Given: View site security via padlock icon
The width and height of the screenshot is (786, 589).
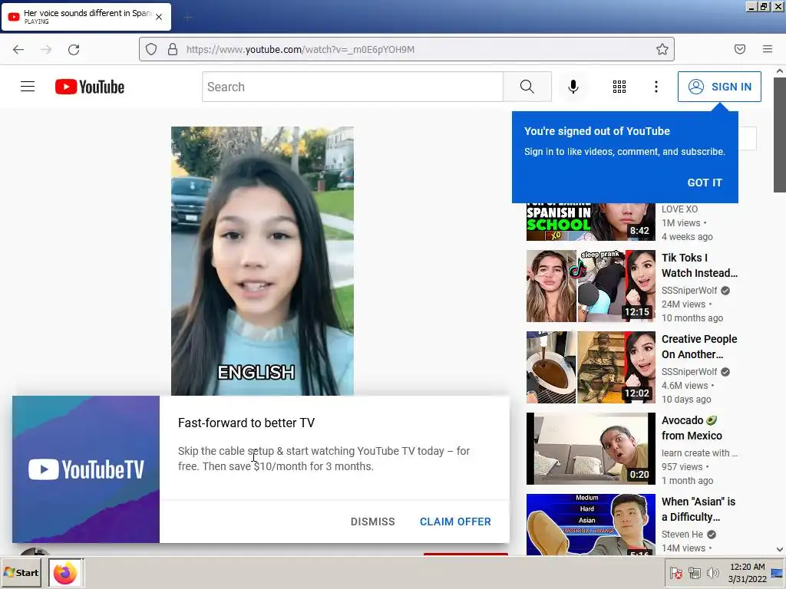Looking at the screenshot, I should [x=173, y=49].
